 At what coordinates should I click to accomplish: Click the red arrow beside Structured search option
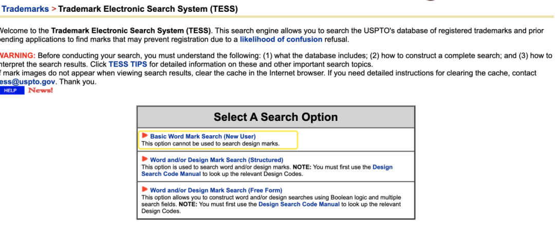pos(145,159)
